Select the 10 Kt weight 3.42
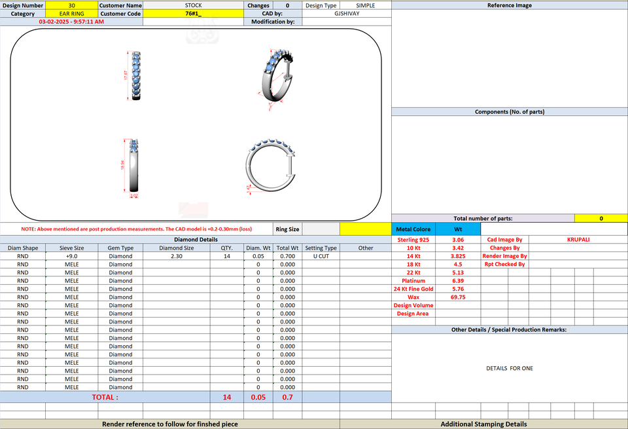This screenshot has height=429, width=628. coord(458,248)
